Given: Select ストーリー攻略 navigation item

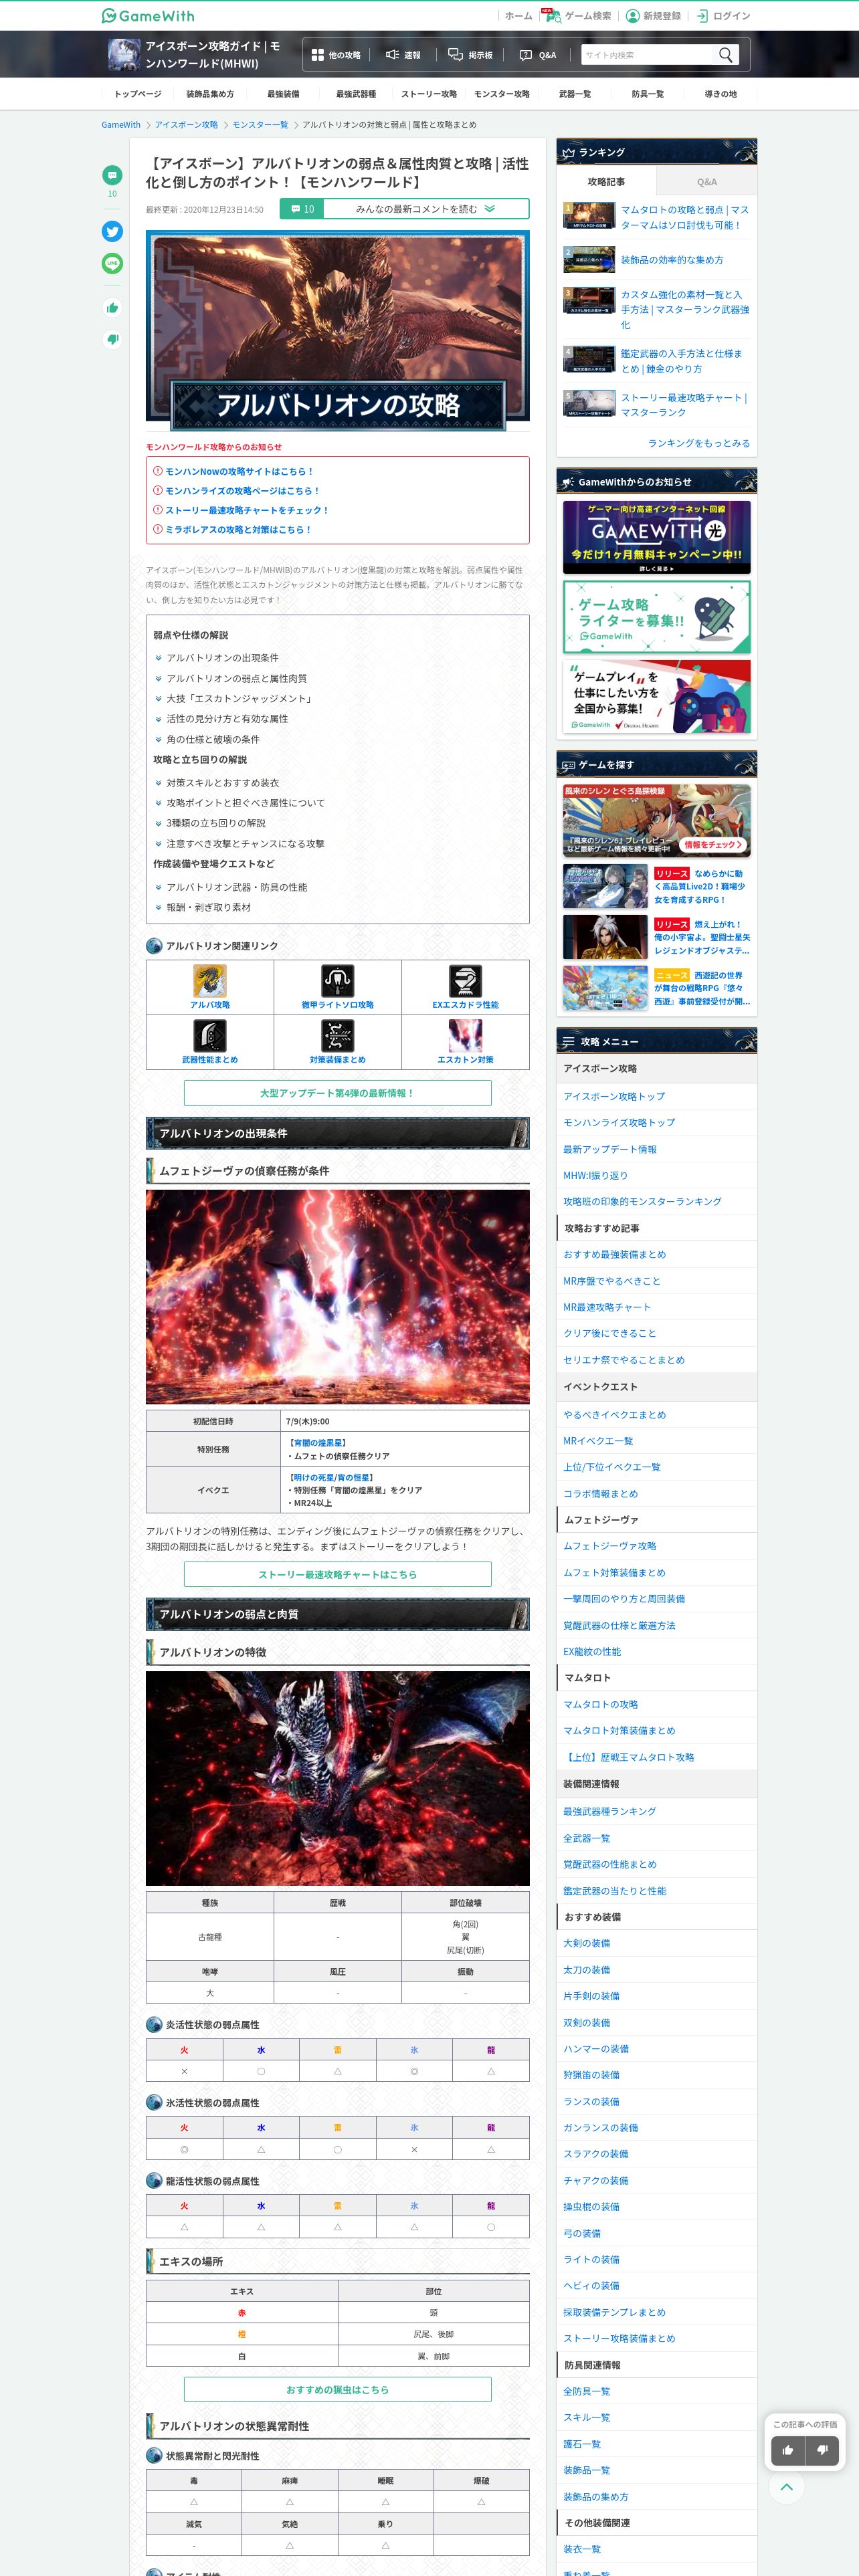Looking at the screenshot, I should (429, 94).
